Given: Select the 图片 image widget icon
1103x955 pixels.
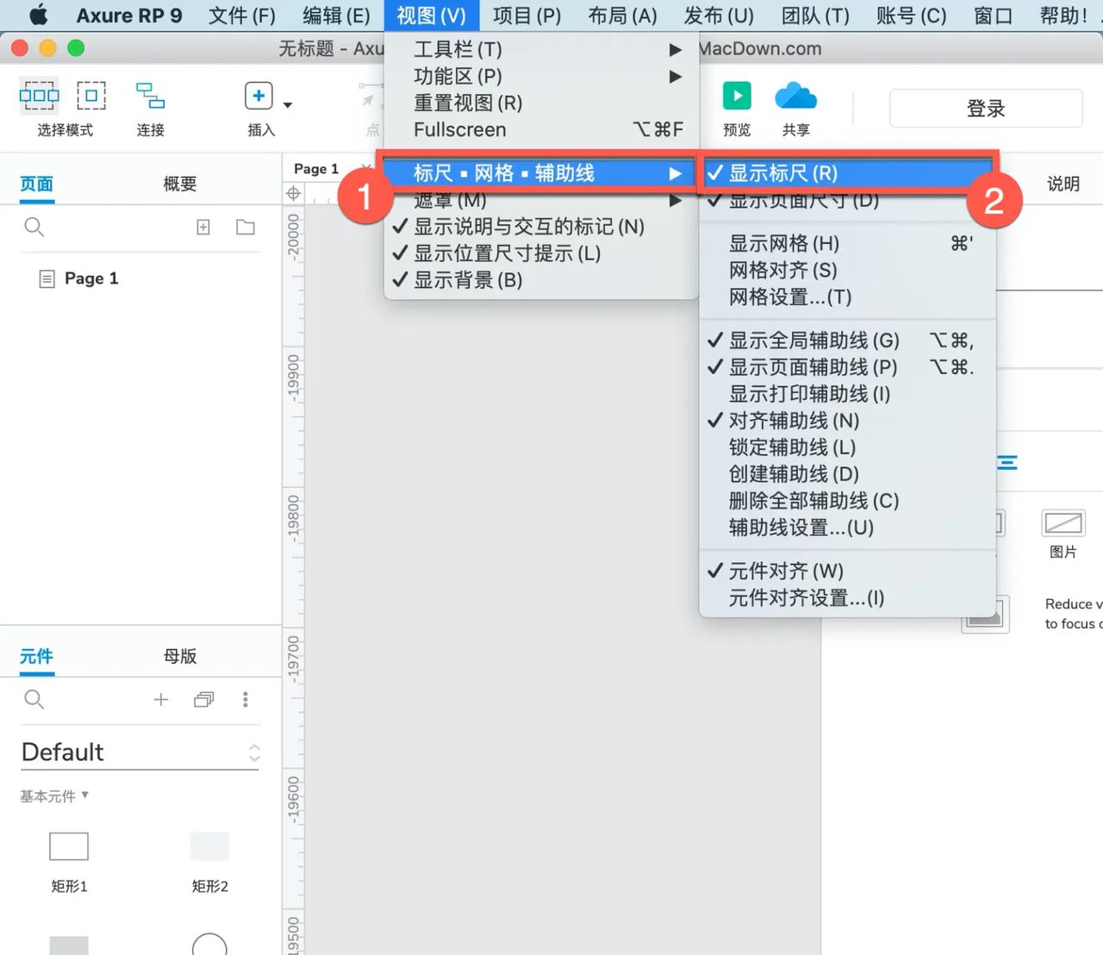Looking at the screenshot, I should [x=1062, y=523].
